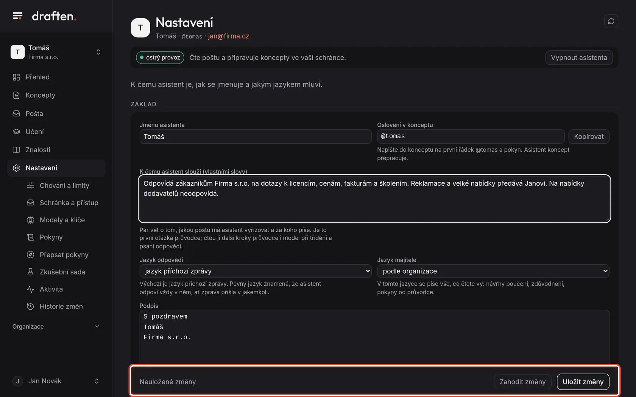This screenshot has width=636, height=397.
Task: Click the Zkušební sada flask icon
Action: [x=30, y=272]
